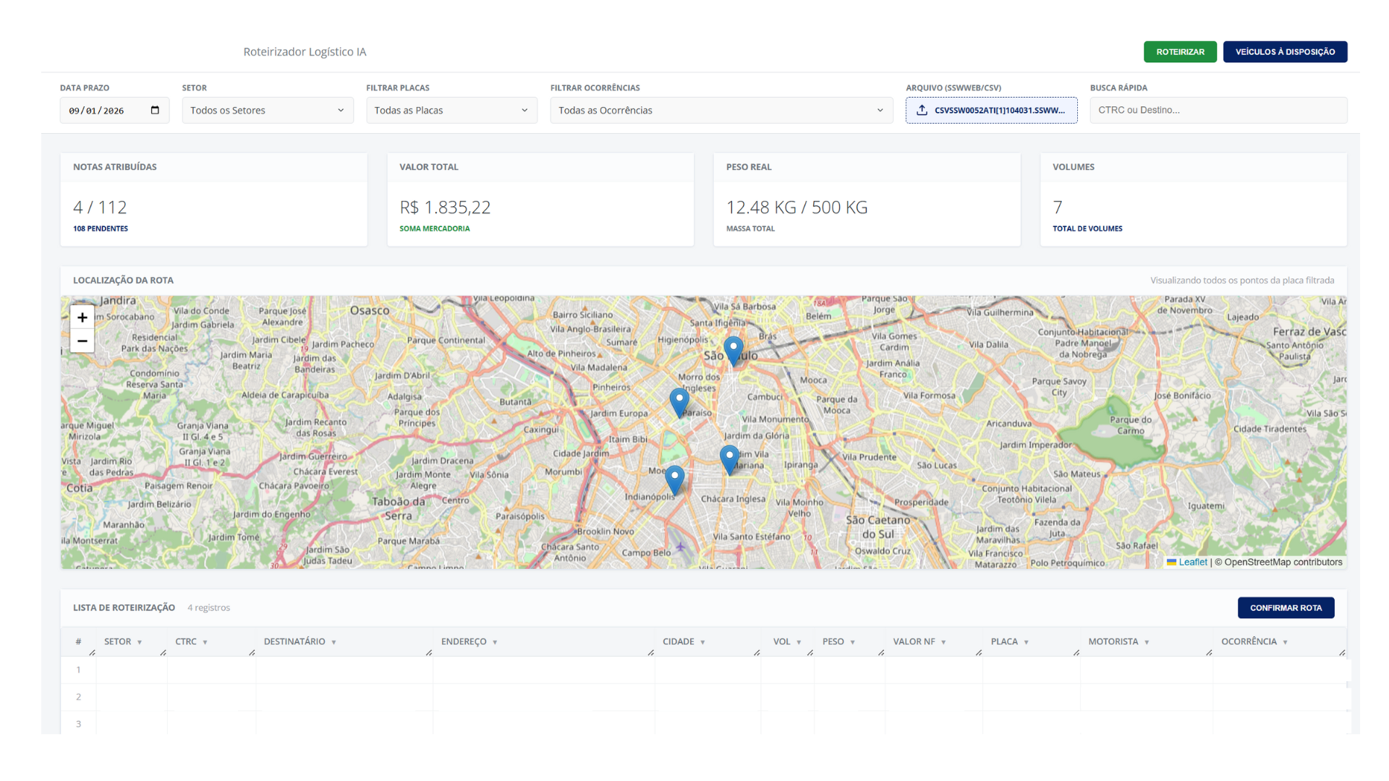This screenshot has height=781, width=1389.
Task: Click the map marker near Vila Mariana
Action: (x=729, y=458)
